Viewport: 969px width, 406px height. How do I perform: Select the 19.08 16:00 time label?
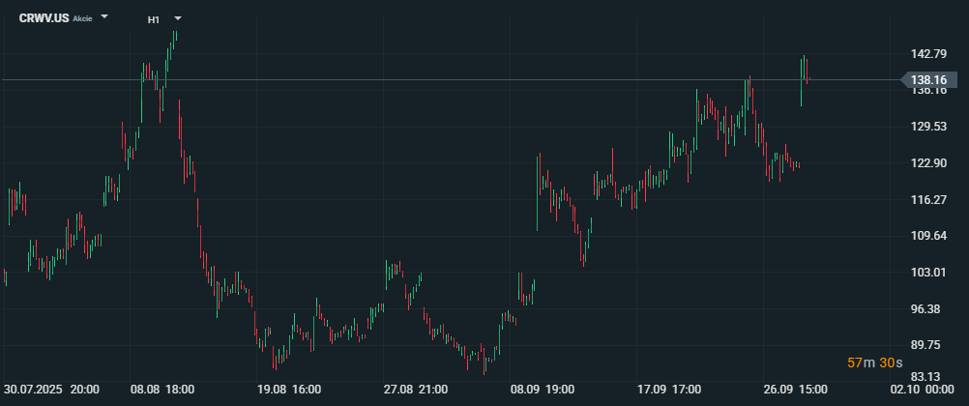289,390
